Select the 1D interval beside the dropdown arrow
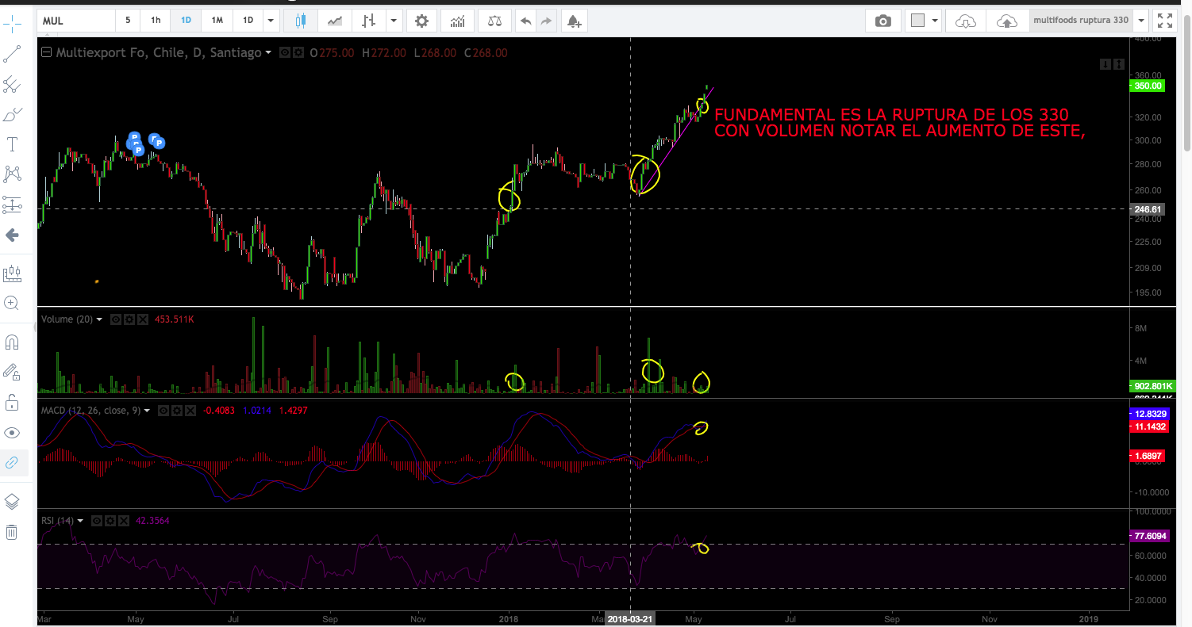The image size is (1192, 627). pyautogui.click(x=248, y=21)
